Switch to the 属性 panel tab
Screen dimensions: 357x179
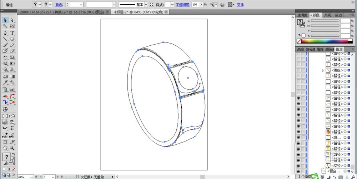(x=320, y=49)
